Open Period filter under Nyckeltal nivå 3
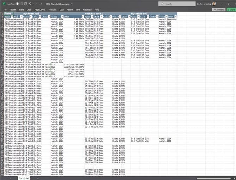This screenshot has height=180, width=236. pos(166,17)
